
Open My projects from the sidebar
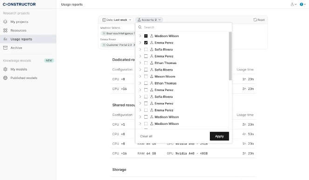[20, 22]
